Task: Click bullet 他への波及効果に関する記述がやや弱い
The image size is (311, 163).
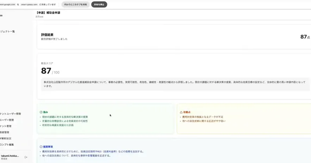Action: tap(204, 121)
